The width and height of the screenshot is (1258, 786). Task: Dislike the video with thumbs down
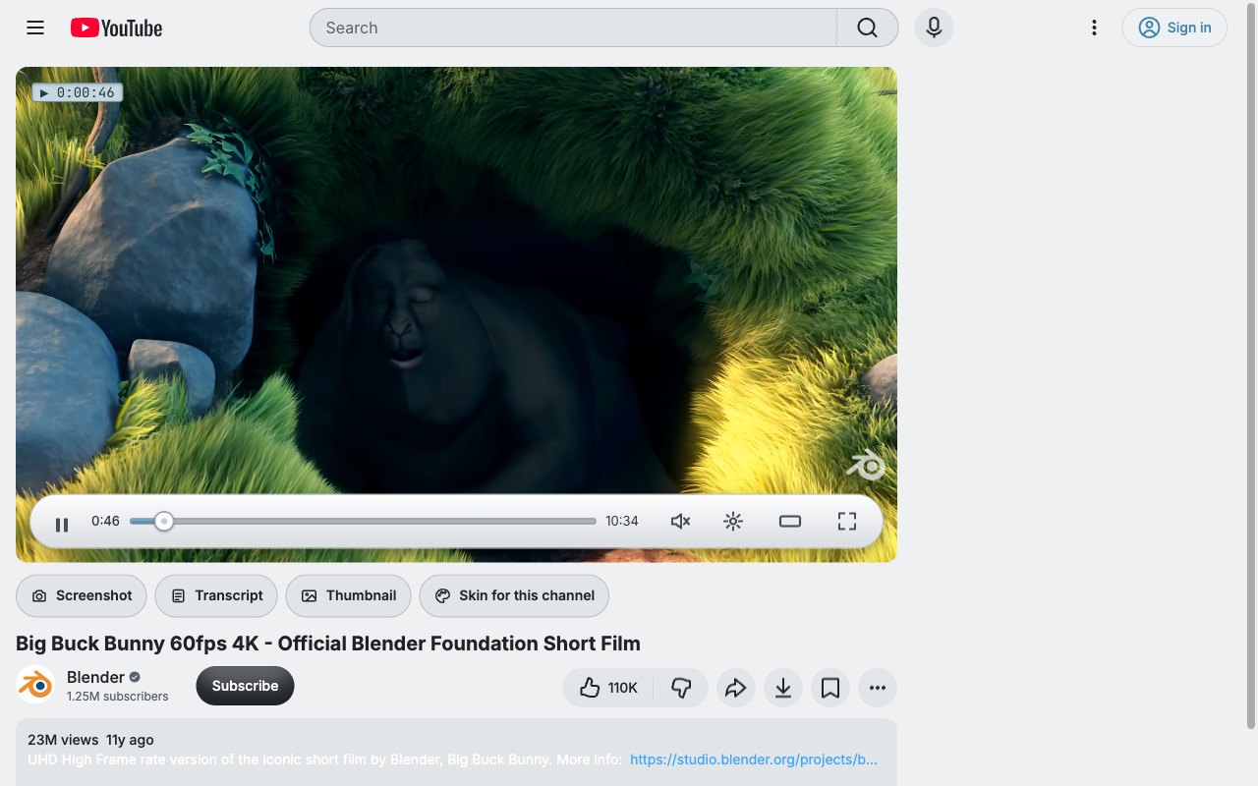pyautogui.click(x=681, y=688)
